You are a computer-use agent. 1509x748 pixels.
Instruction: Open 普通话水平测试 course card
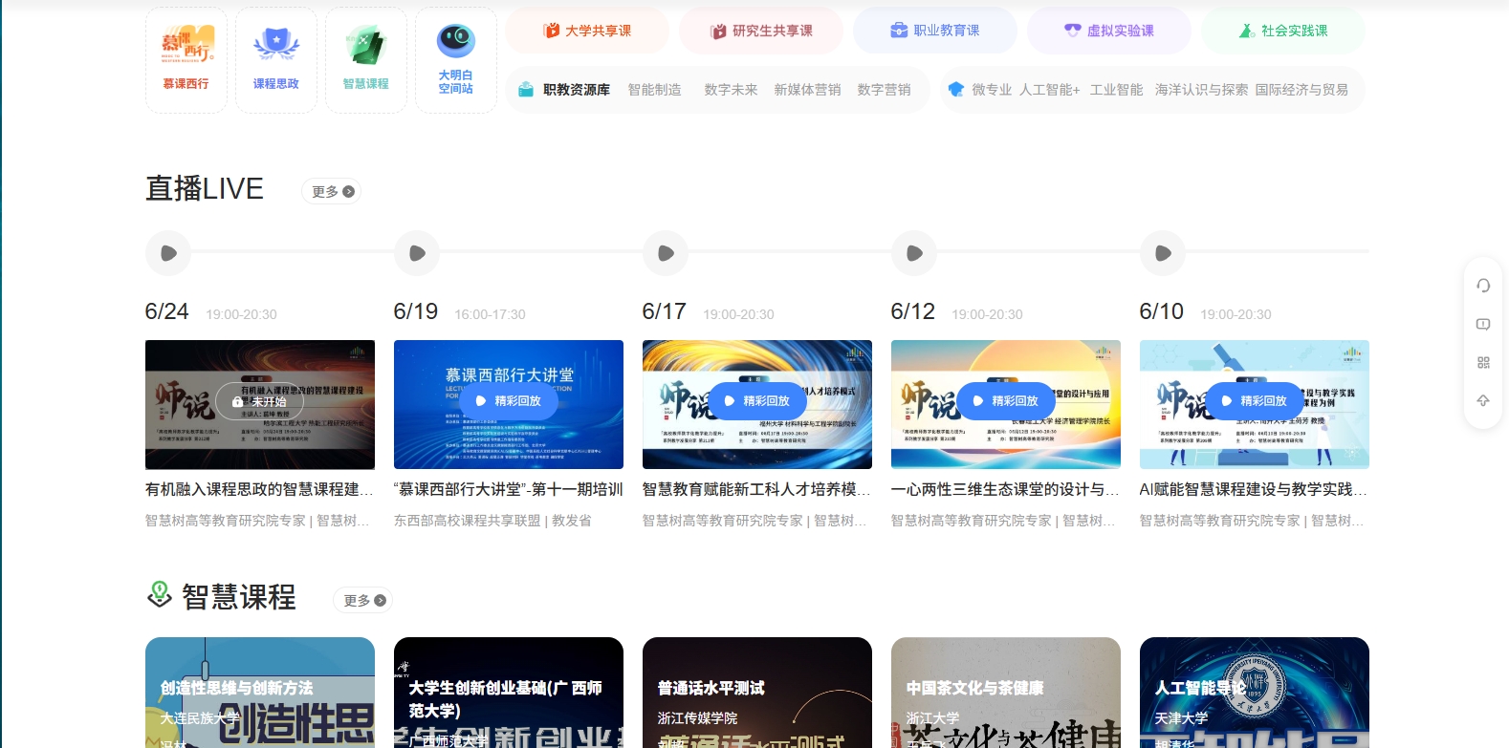pos(757,693)
